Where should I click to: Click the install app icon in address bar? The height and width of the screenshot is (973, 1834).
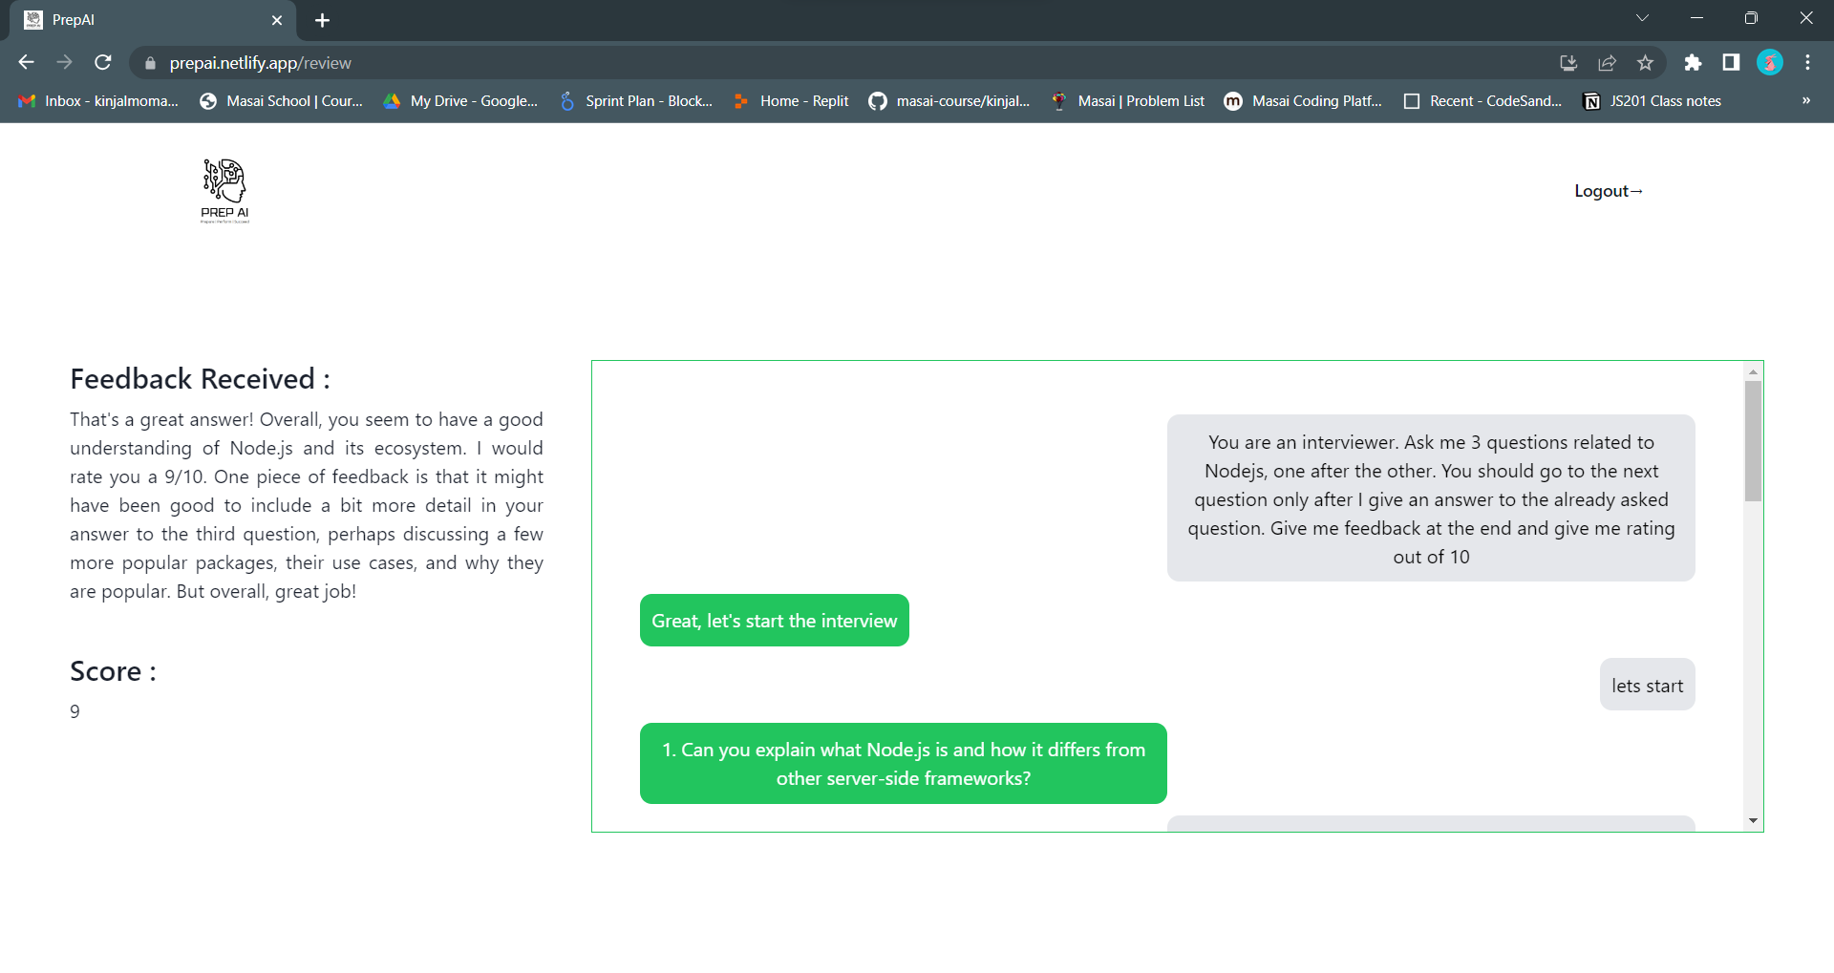tap(1567, 62)
